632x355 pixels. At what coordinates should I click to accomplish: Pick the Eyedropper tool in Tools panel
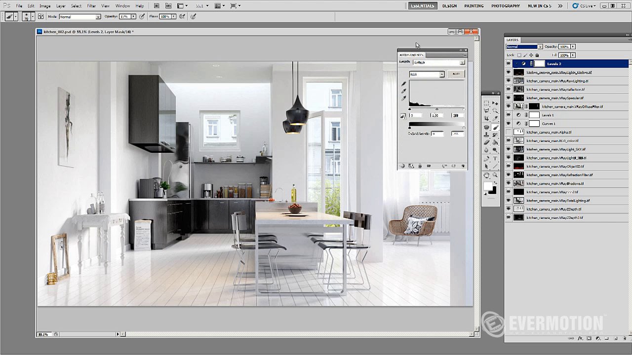[x=495, y=119]
